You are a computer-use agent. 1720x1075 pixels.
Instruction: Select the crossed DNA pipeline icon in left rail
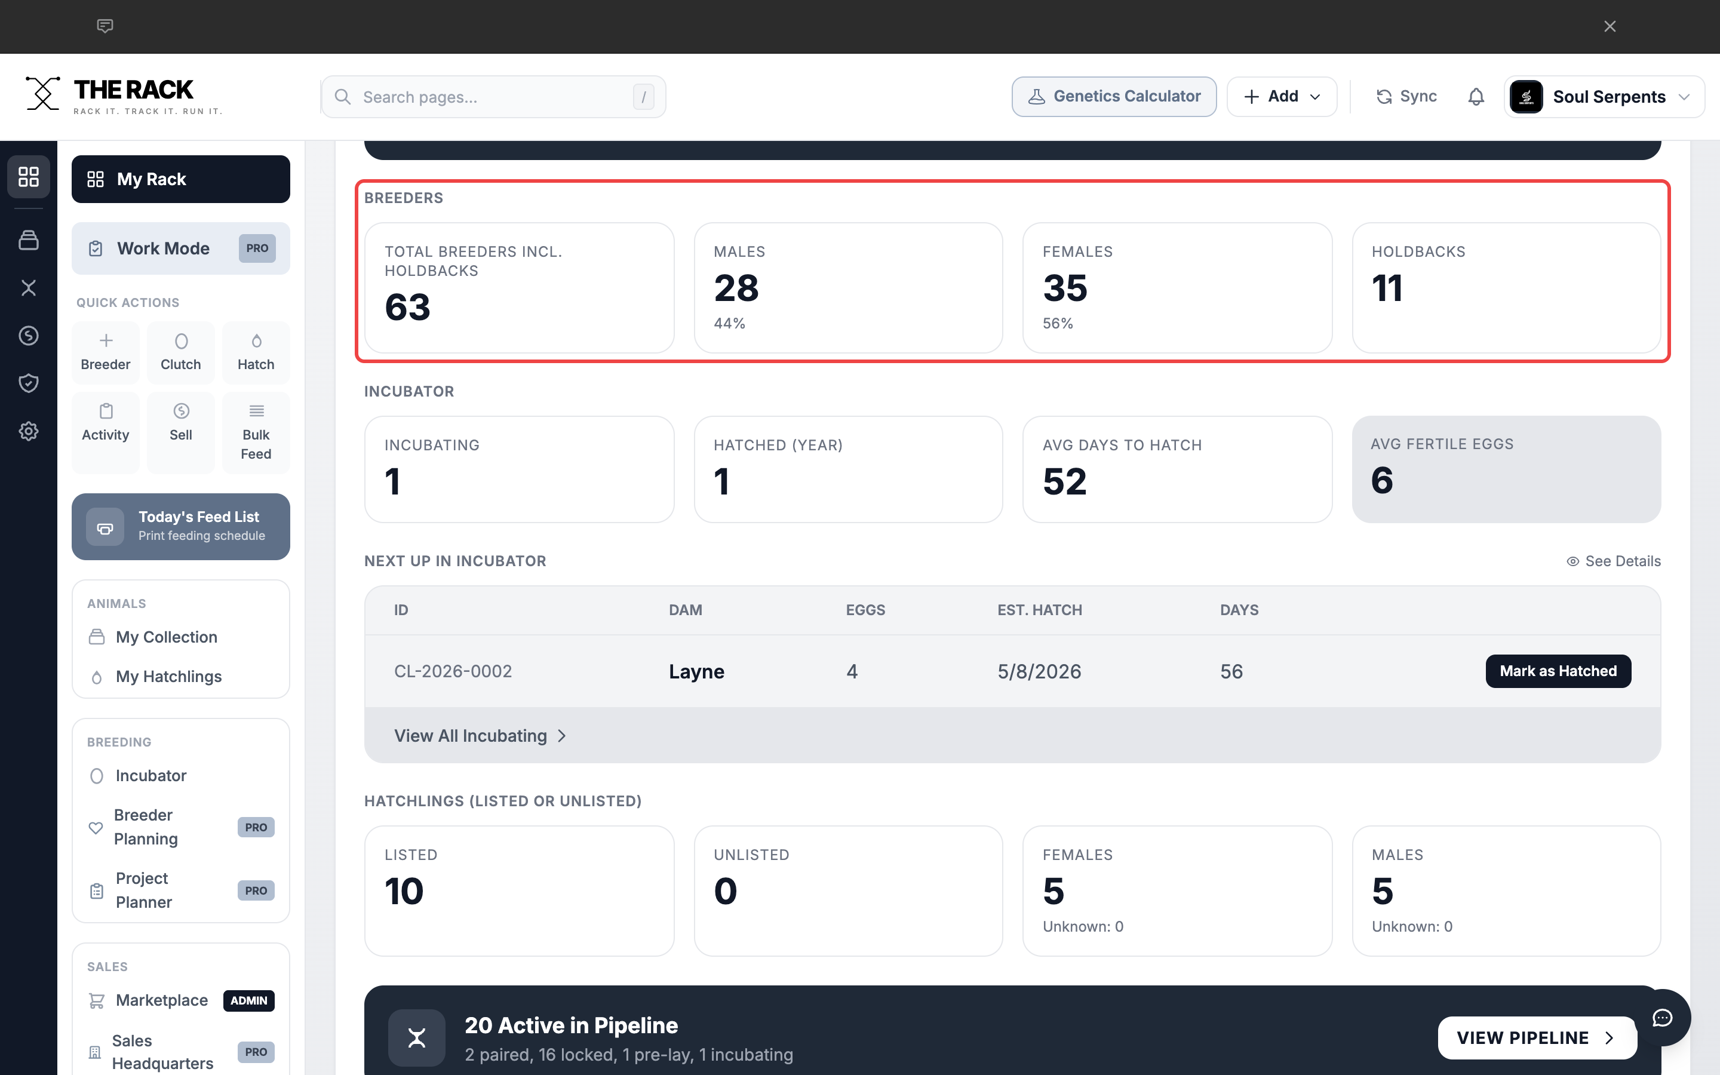pyautogui.click(x=29, y=288)
